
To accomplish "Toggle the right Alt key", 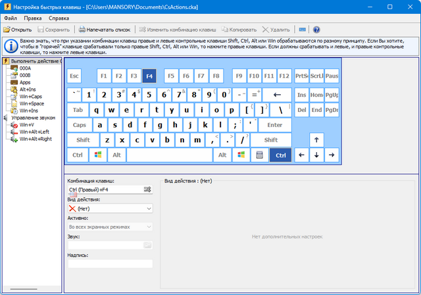I will 222,155.
